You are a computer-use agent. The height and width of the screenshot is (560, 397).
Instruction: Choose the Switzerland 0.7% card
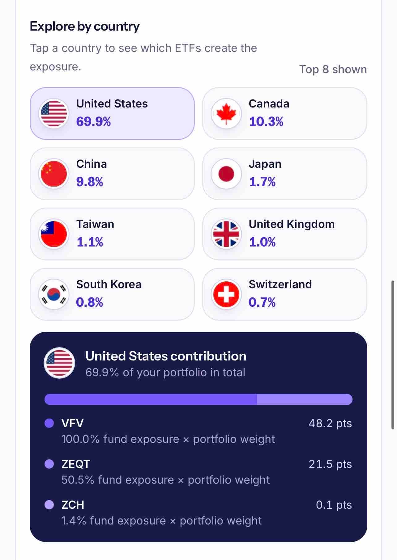coord(285,294)
